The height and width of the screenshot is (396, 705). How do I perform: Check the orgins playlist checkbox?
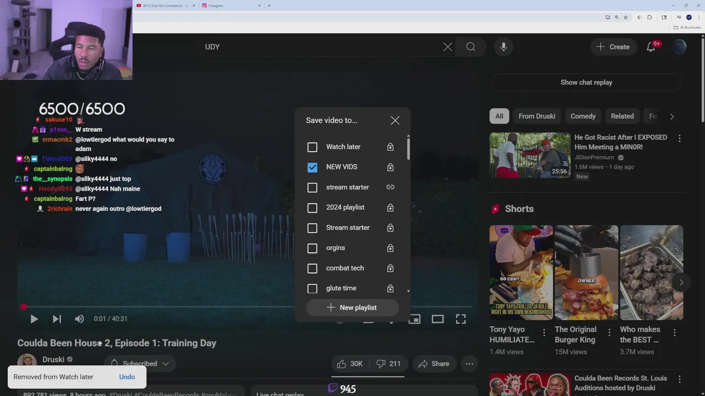pos(312,248)
